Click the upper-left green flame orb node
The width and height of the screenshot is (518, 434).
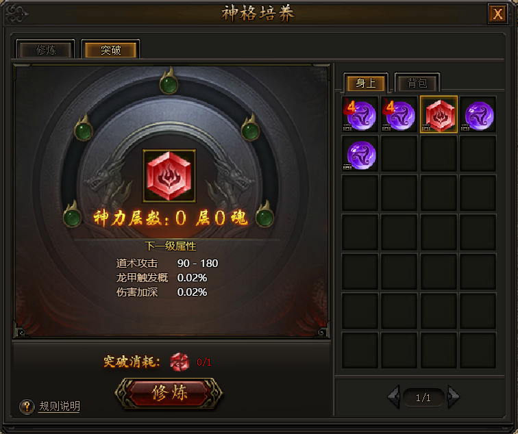coord(83,128)
